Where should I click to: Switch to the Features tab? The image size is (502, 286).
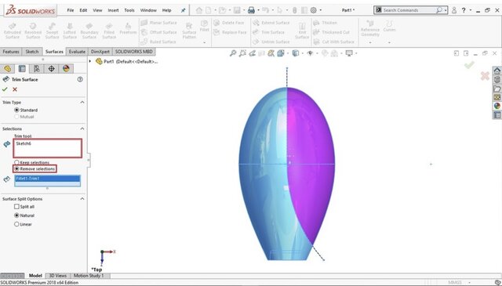(11, 52)
